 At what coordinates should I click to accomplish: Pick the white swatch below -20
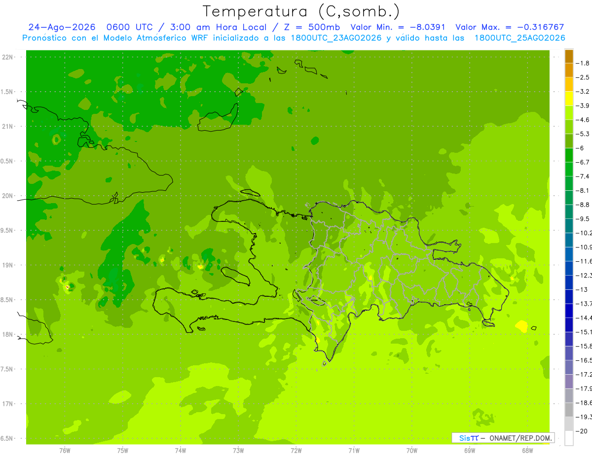pyautogui.click(x=569, y=438)
